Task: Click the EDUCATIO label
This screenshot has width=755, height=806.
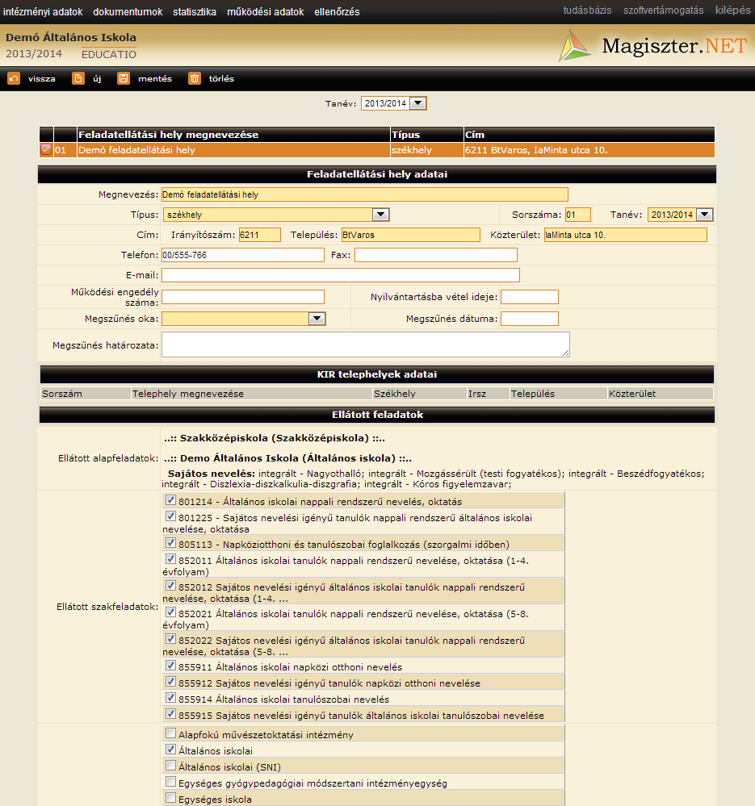Action: [x=108, y=54]
